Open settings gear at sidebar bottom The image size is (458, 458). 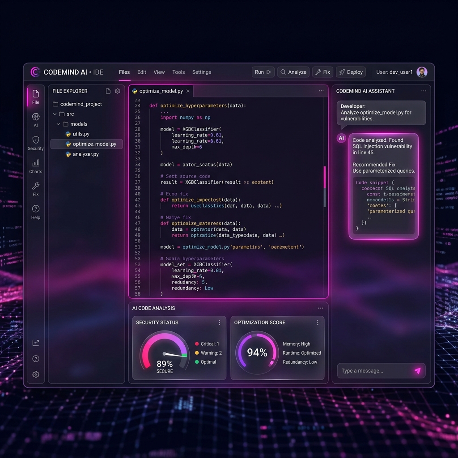36,374
